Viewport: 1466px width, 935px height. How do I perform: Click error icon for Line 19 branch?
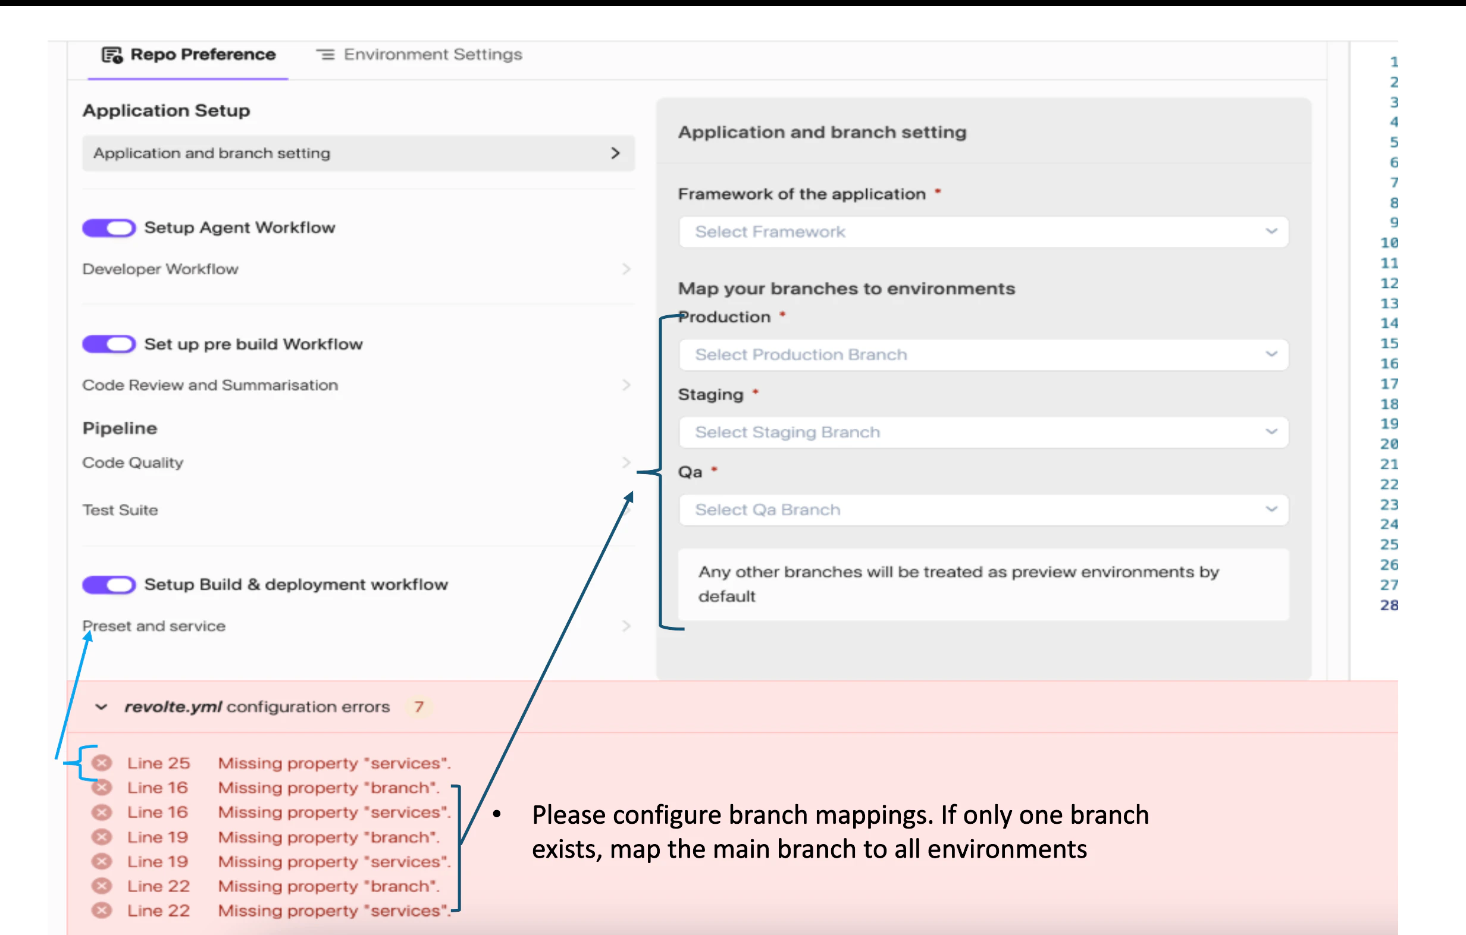pyautogui.click(x=102, y=837)
